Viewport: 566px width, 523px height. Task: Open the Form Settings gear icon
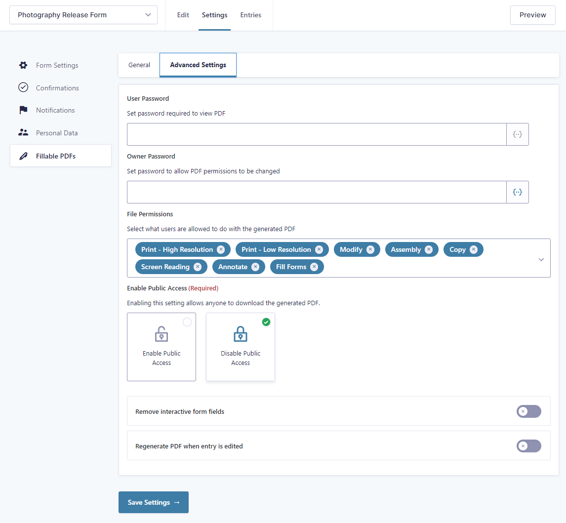(23, 65)
